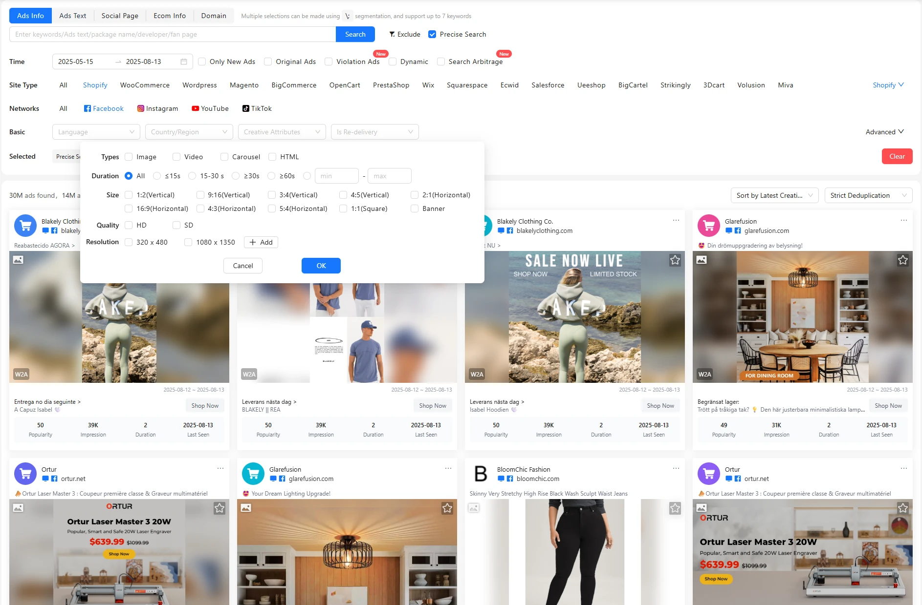922x605 pixels.
Task: Select the TikTok network filter icon
Action: [246, 108]
